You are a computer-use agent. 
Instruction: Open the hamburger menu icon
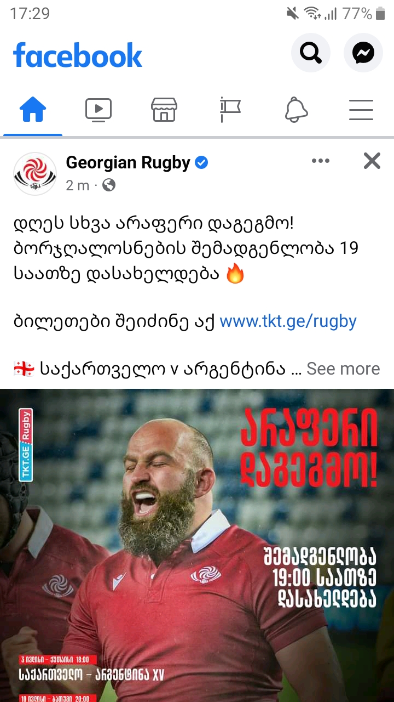click(361, 110)
